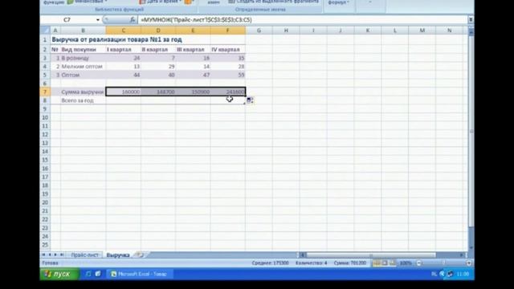Open the Auto Fill Options smart tag
This screenshot has width=514, height=289.
point(250,100)
